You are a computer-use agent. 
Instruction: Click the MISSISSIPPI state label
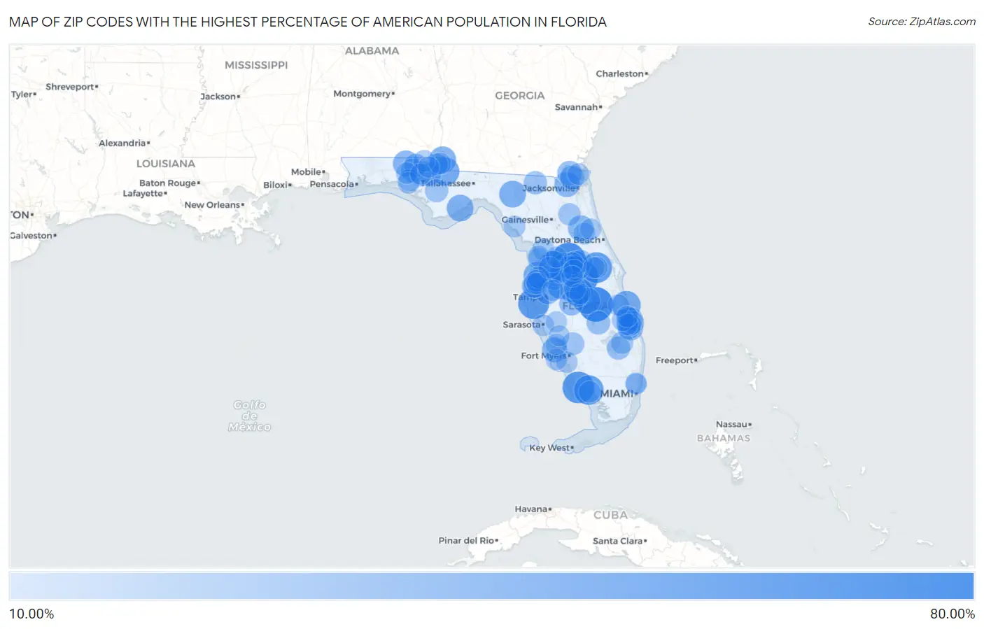[256, 65]
